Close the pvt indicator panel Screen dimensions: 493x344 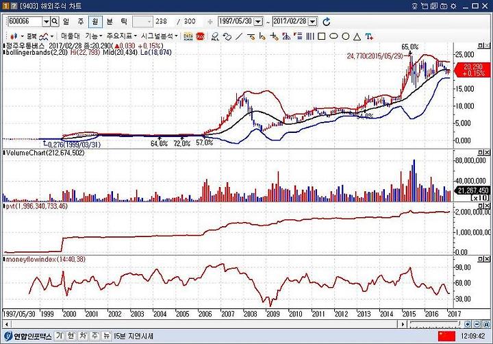(x=487, y=206)
